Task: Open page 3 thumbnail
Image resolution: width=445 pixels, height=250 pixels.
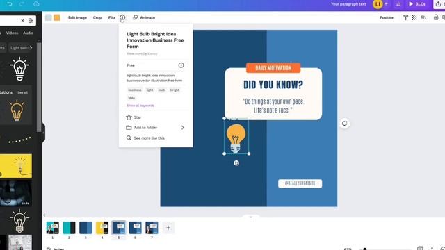Action: 86,228
